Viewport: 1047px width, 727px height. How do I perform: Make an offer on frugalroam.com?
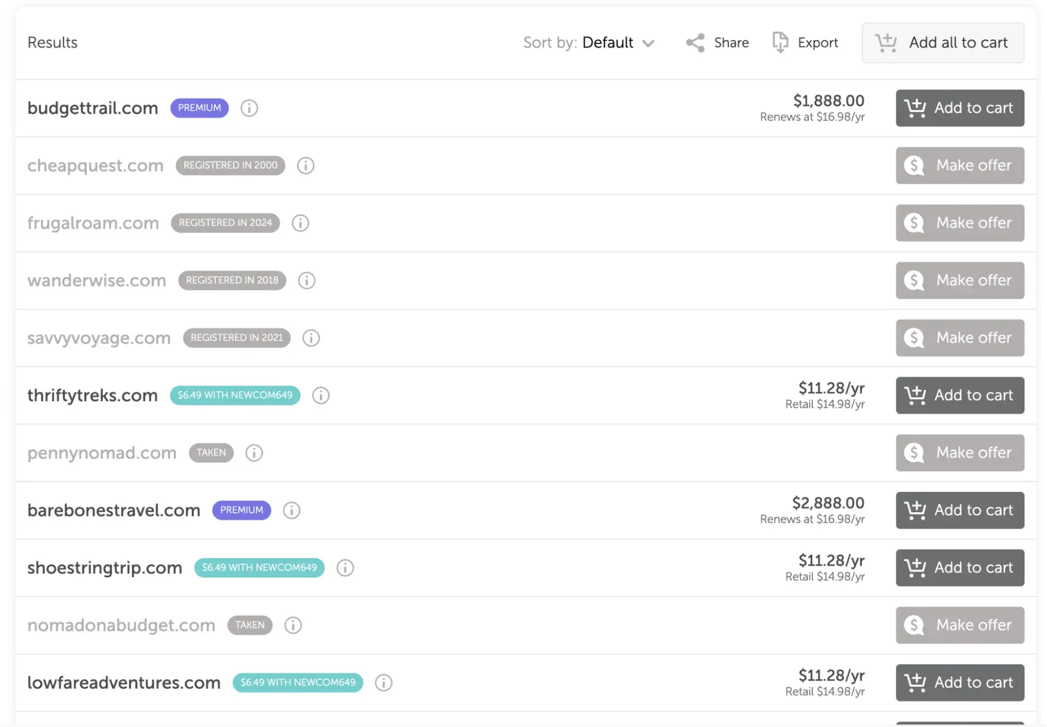coord(960,223)
